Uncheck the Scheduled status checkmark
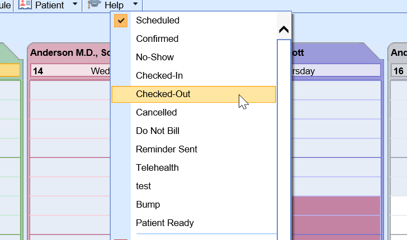Image resolution: width=407 pixels, height=240 pixels. [x=121, y=21]
